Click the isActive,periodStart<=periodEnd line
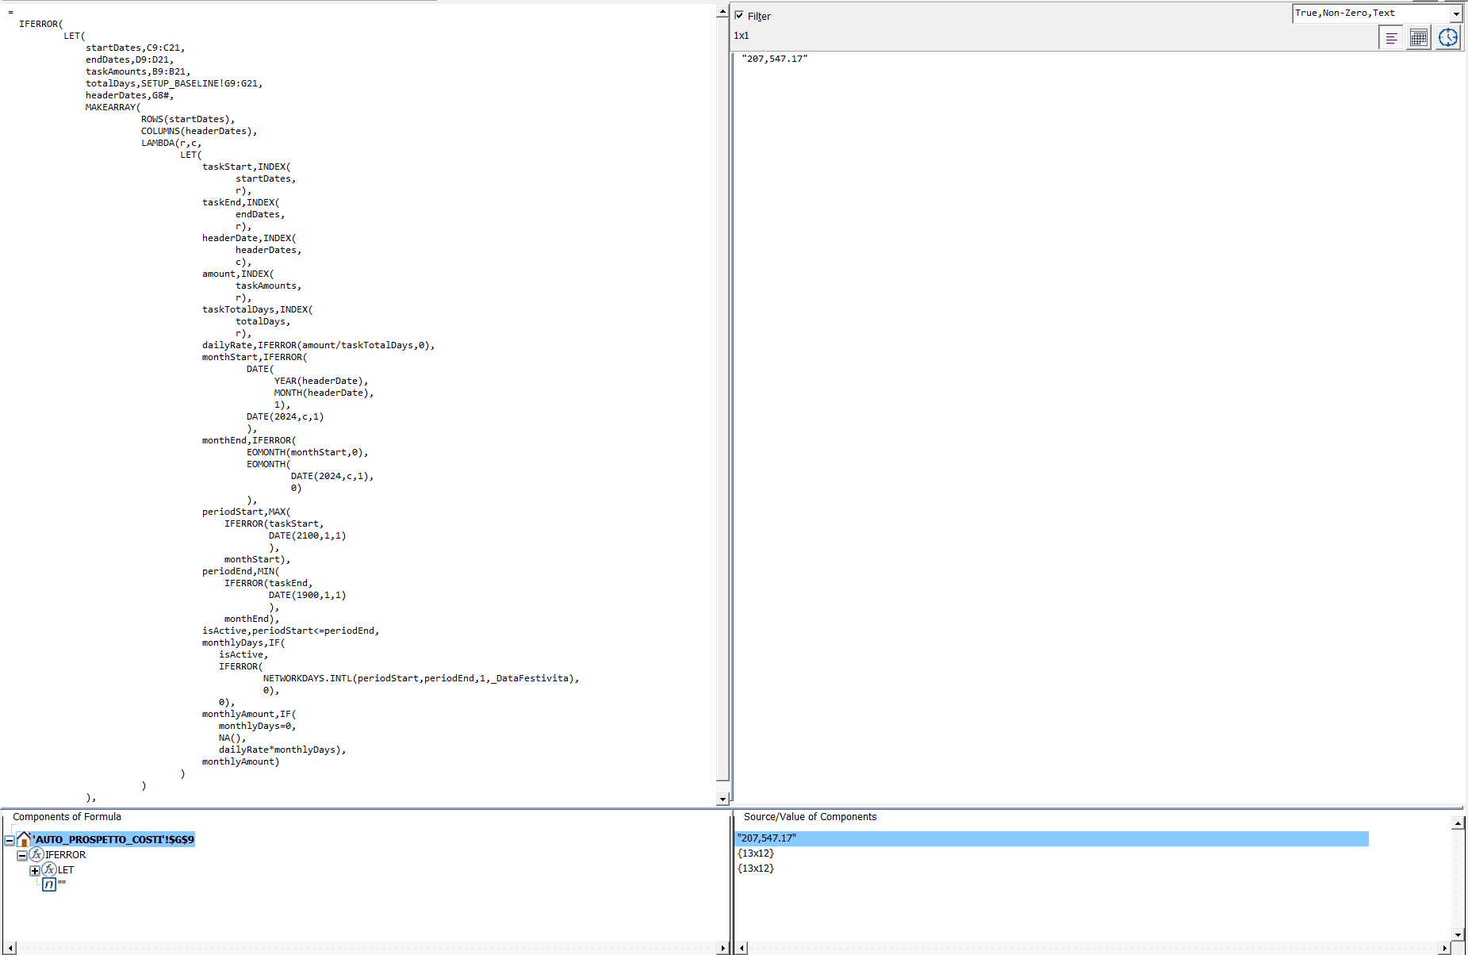The height and width of the screenshot is (955, 1468). click(x=290, y=631)
